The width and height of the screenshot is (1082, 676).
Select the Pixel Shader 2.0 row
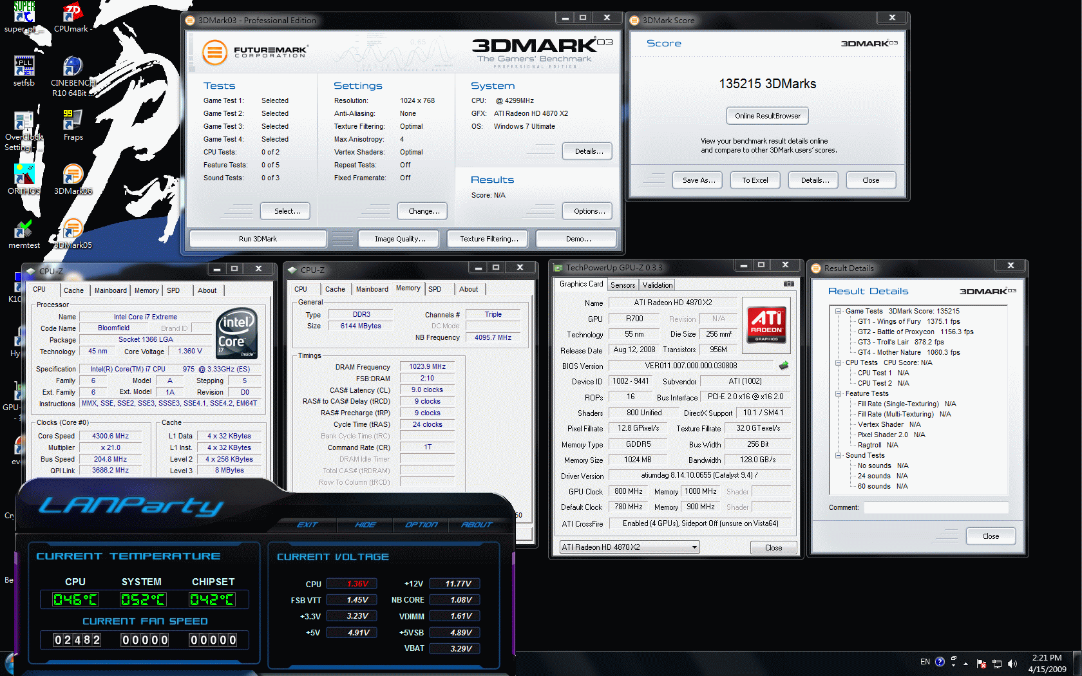891,435
